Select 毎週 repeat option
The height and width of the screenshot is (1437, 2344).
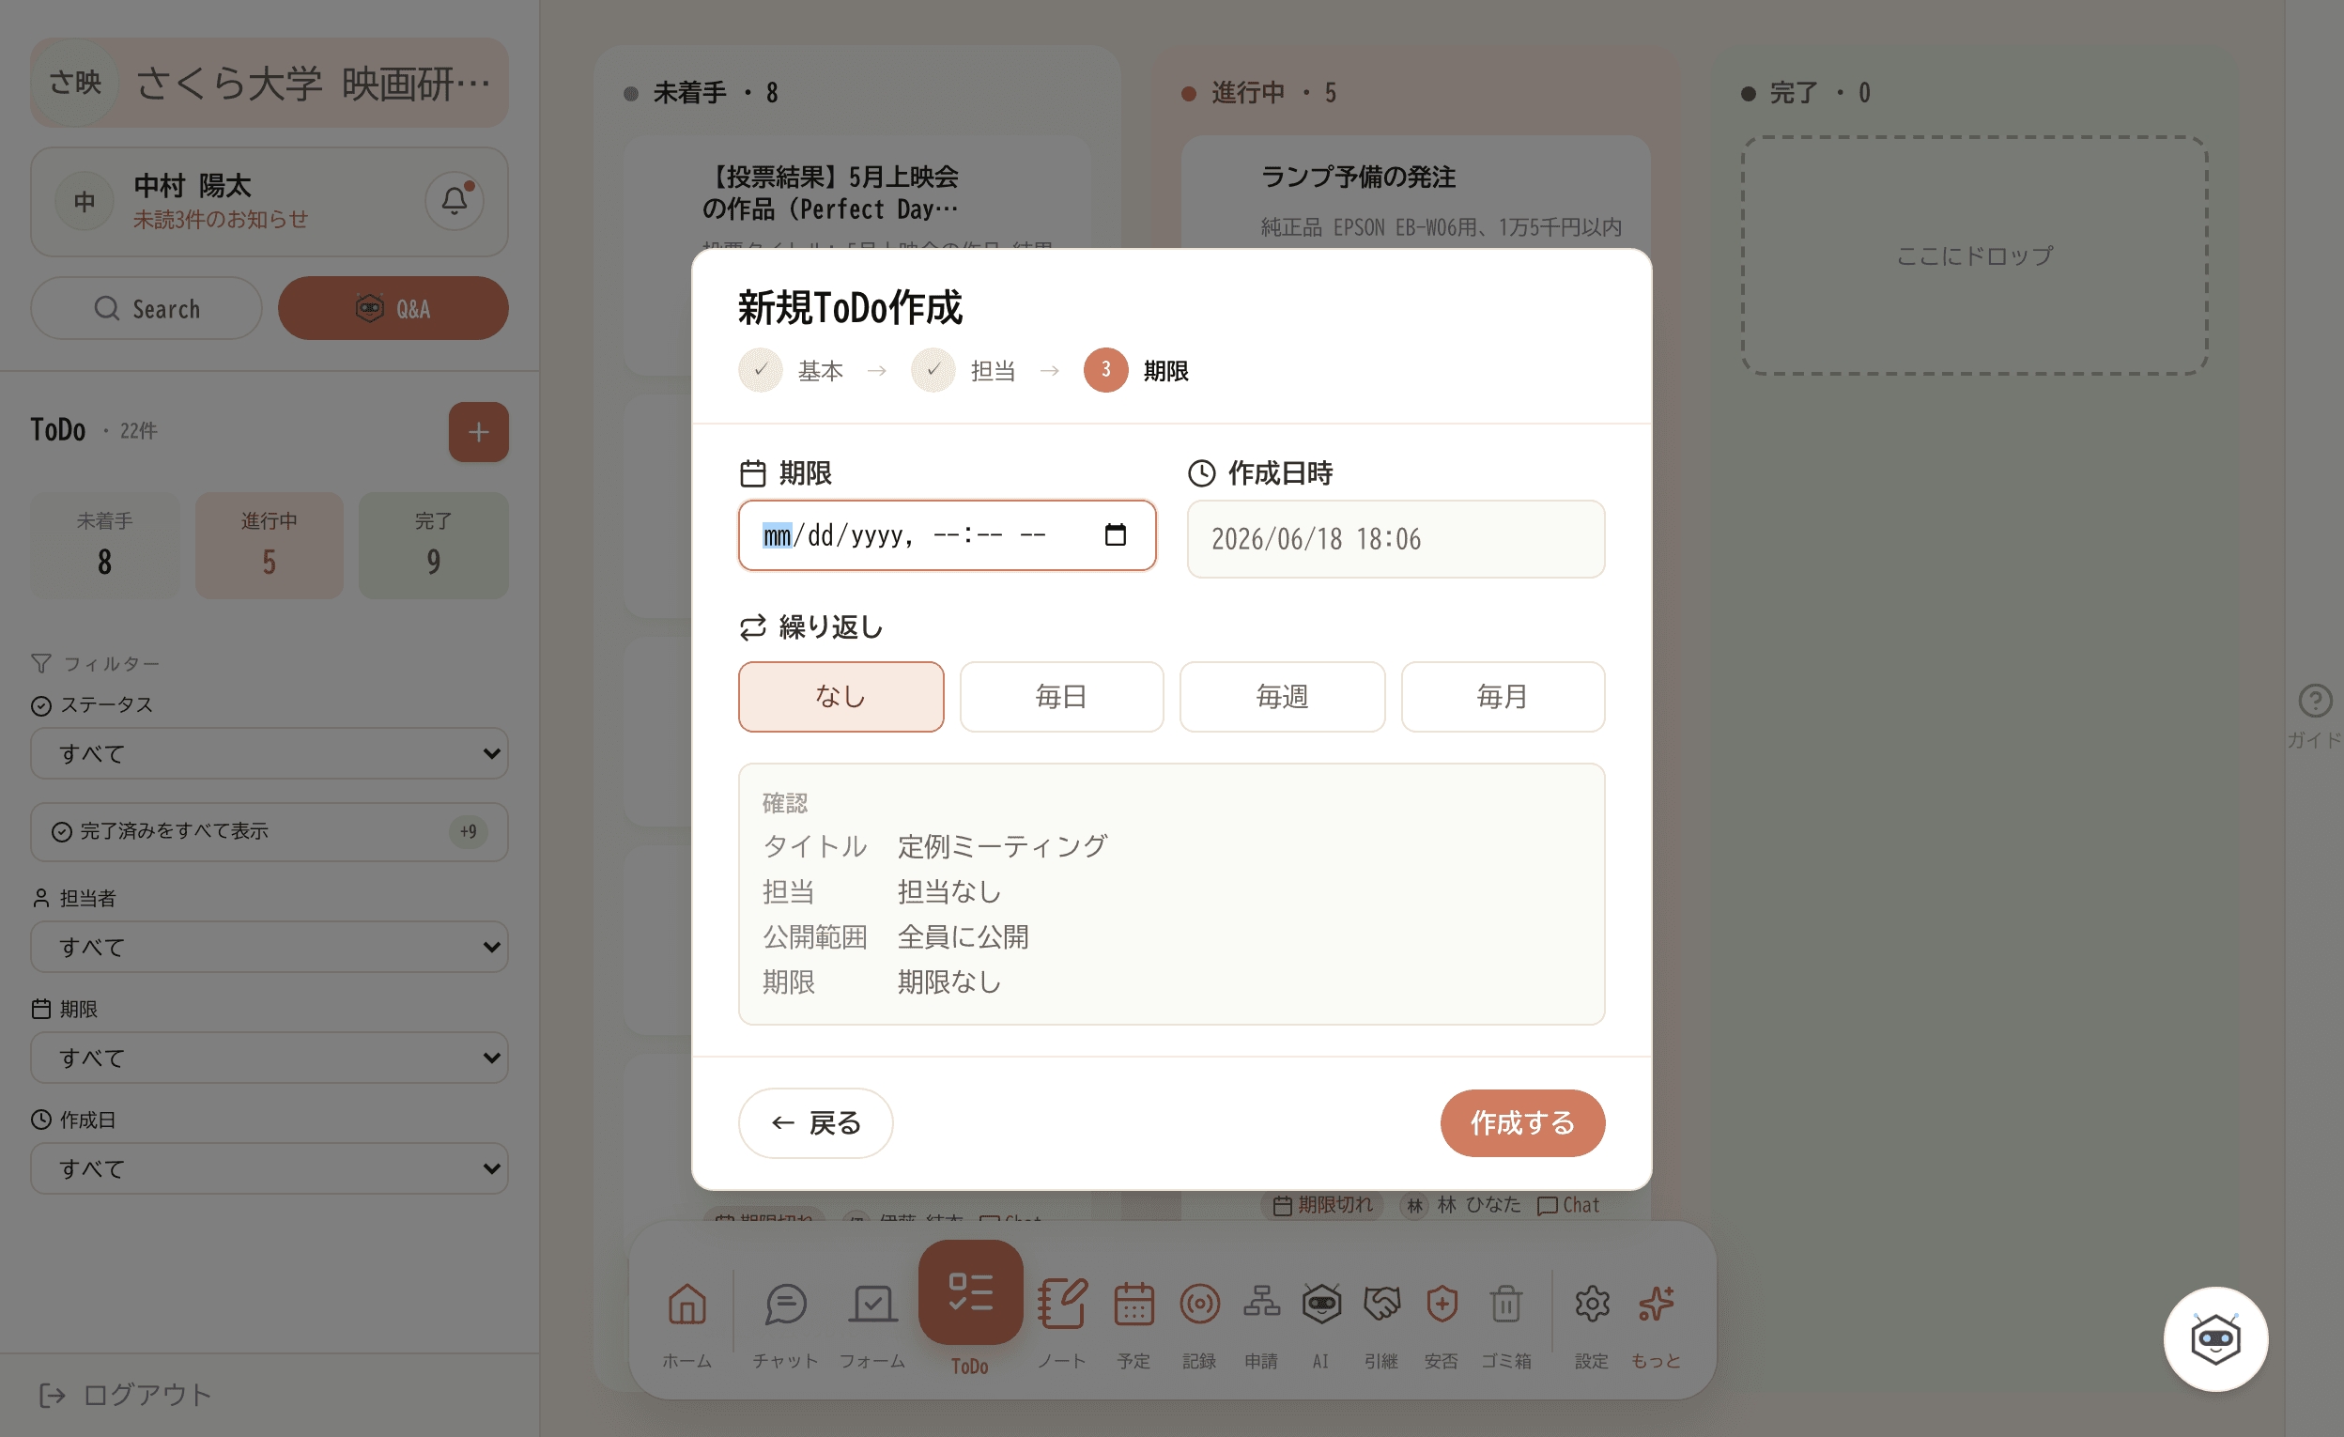(1283, 697)
